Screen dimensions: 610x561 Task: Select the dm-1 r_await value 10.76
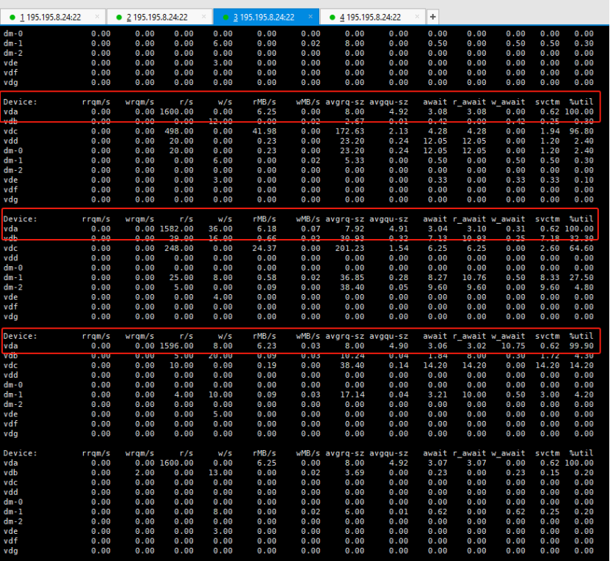474,277
